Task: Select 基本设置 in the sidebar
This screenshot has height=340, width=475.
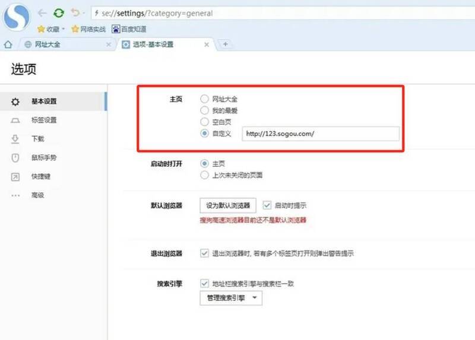Action: (x=53, y=101)
